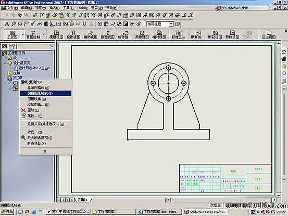Click the 模型视图 model view tool
288x216 pixels.
(x=56, y=34)
